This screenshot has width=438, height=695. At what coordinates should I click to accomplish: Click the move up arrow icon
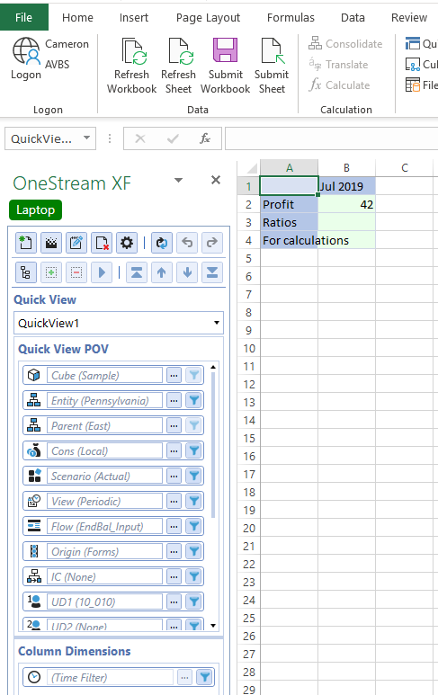pyautogui.click(x=161, y=272)
